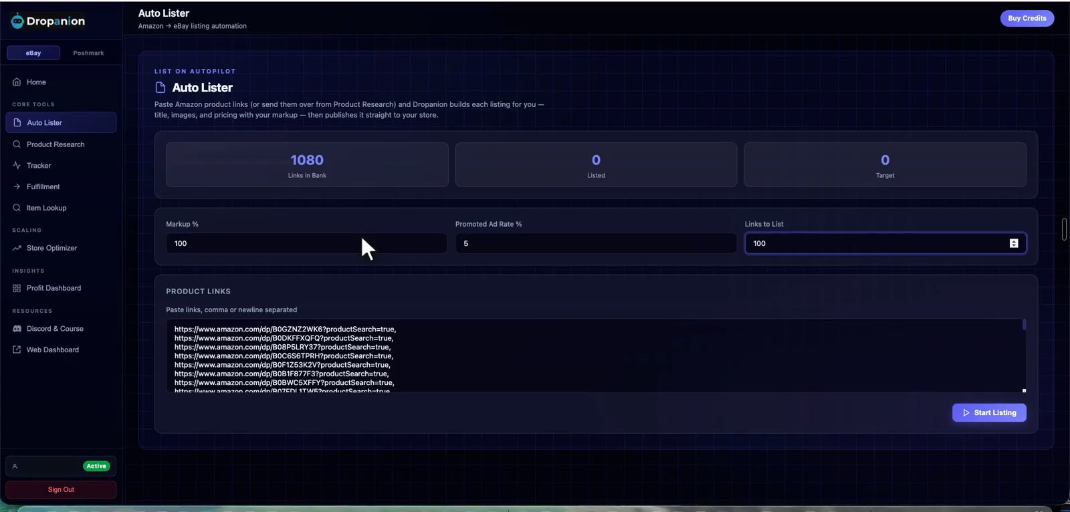Click the Tracker pulse icon
This screenshot has width=1070, height=512.
[17, 165]
